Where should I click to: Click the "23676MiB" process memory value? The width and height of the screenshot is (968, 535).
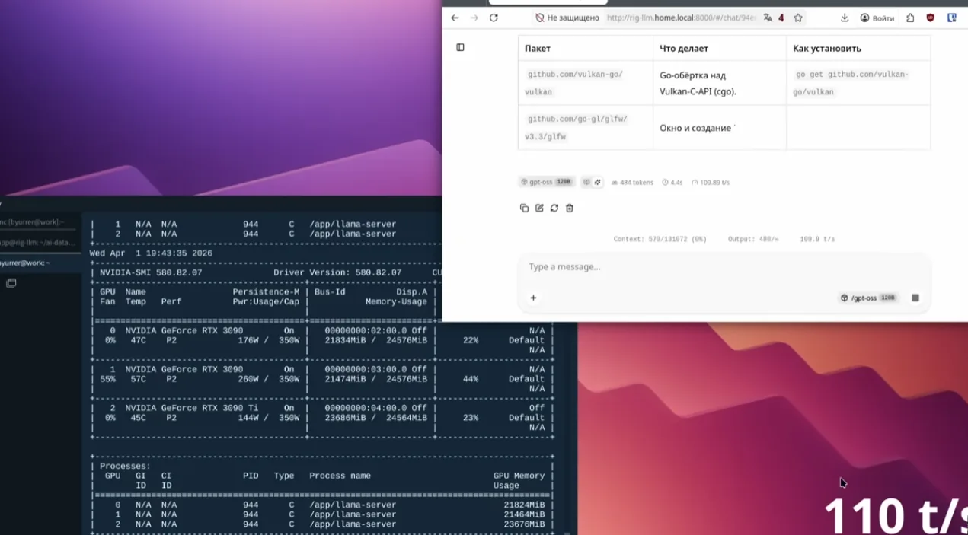524,524
